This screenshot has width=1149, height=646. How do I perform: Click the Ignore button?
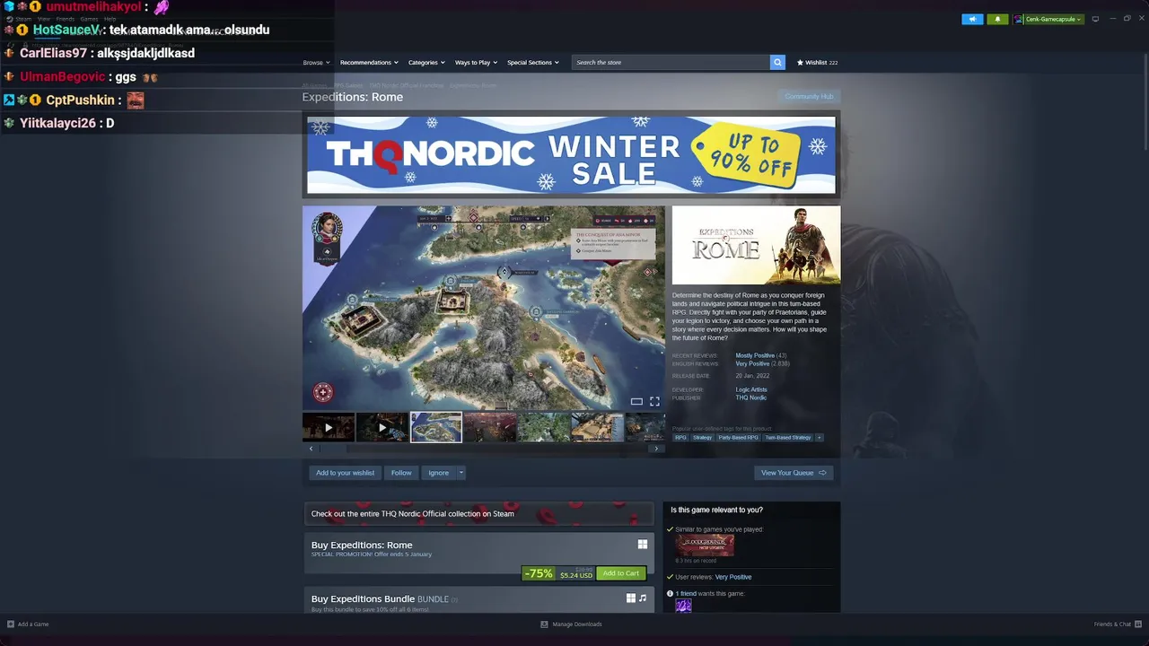438,473
